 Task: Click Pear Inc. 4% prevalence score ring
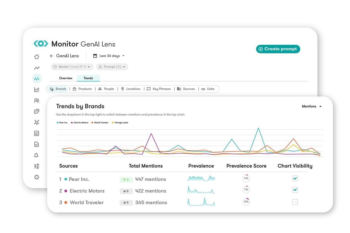point(246,178)
